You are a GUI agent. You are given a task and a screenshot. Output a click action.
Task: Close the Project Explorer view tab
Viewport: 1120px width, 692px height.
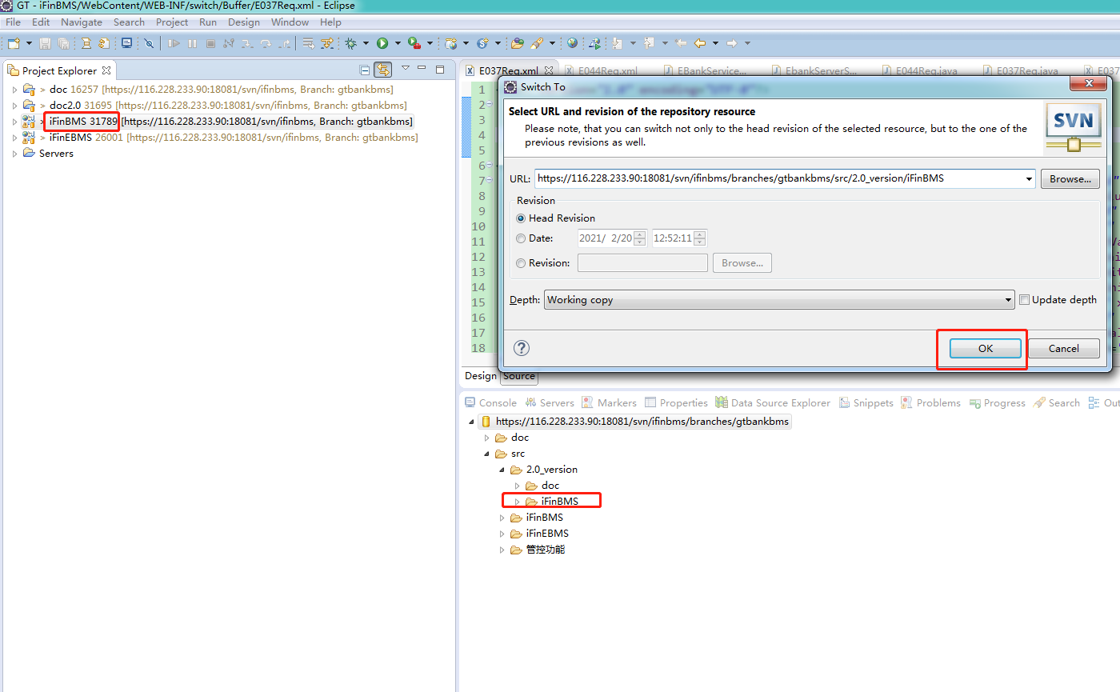pos(106,70)
